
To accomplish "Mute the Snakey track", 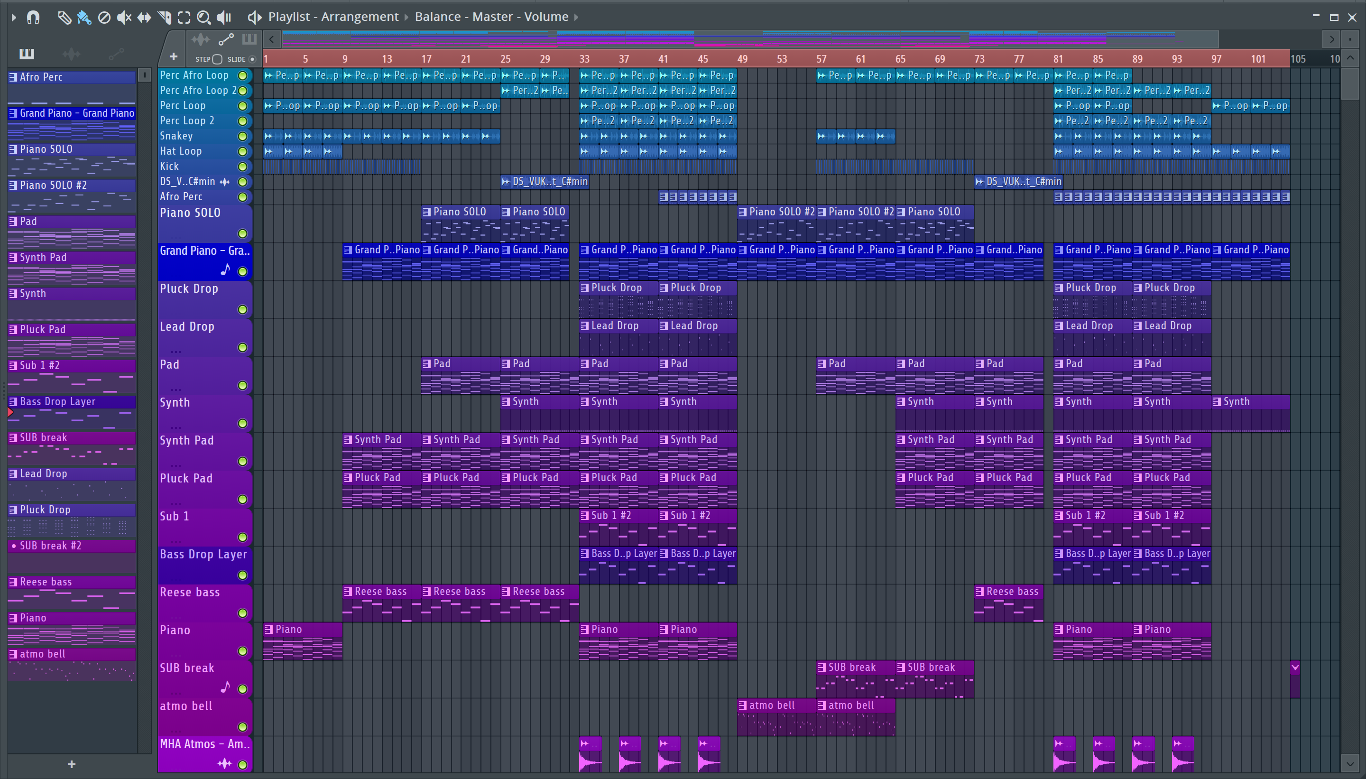I will pyautogui.click(x=242, y=137).
